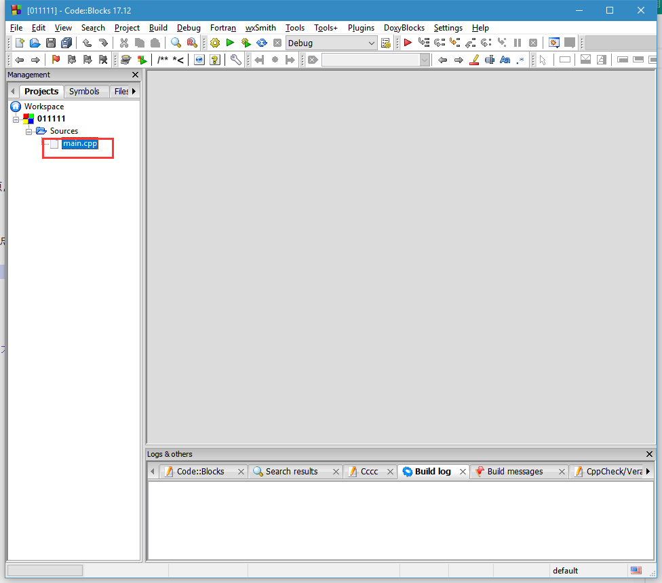Click the Redo arrow icon
Screen dimensions: 662x583
click(103, 43)
